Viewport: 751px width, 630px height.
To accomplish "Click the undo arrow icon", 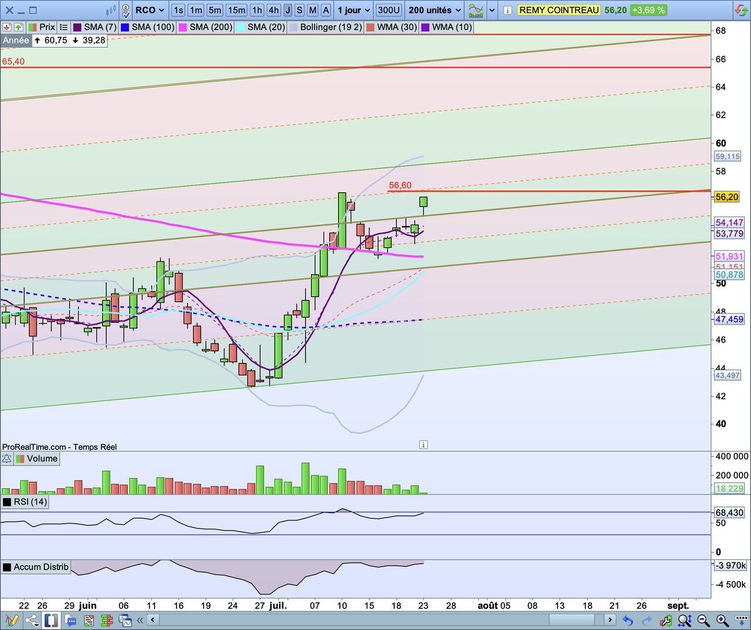I will pyautogui.click(x=628, y=621).
